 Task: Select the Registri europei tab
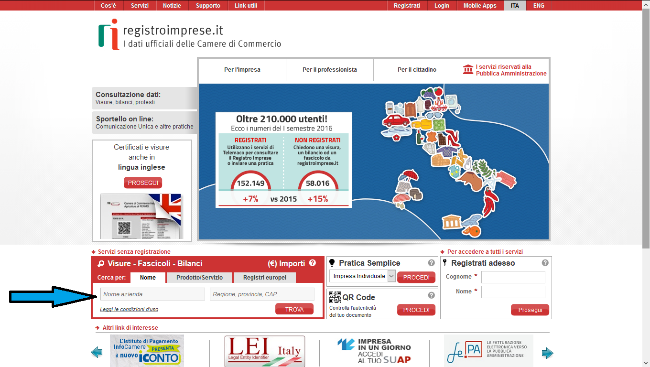click(265, 278)
